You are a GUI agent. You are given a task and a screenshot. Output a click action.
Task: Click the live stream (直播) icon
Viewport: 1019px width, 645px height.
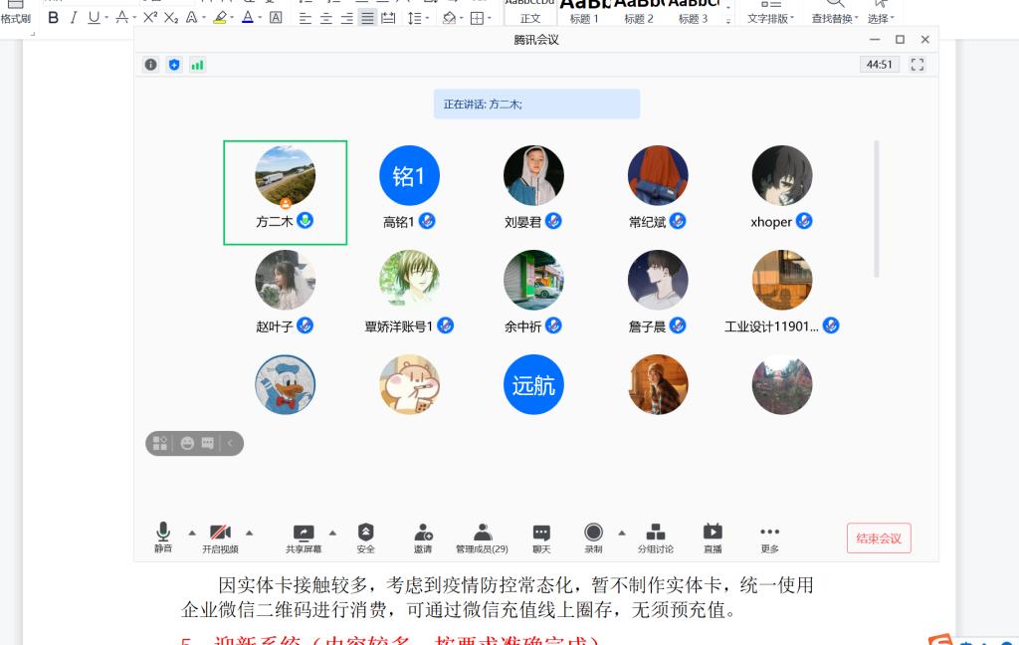pos(713,537)
